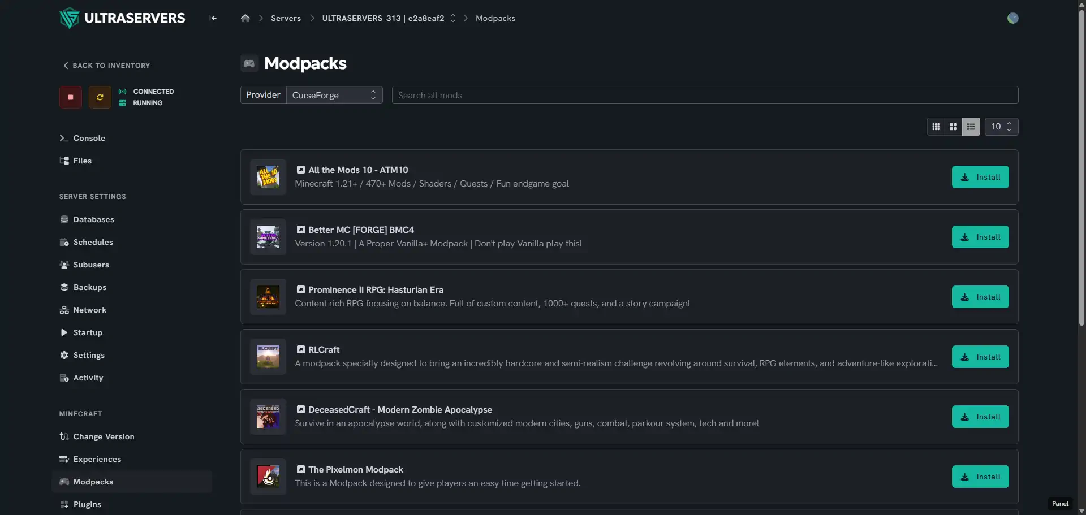Open external link icon for Prominence II RPG

tap(301, 289)
